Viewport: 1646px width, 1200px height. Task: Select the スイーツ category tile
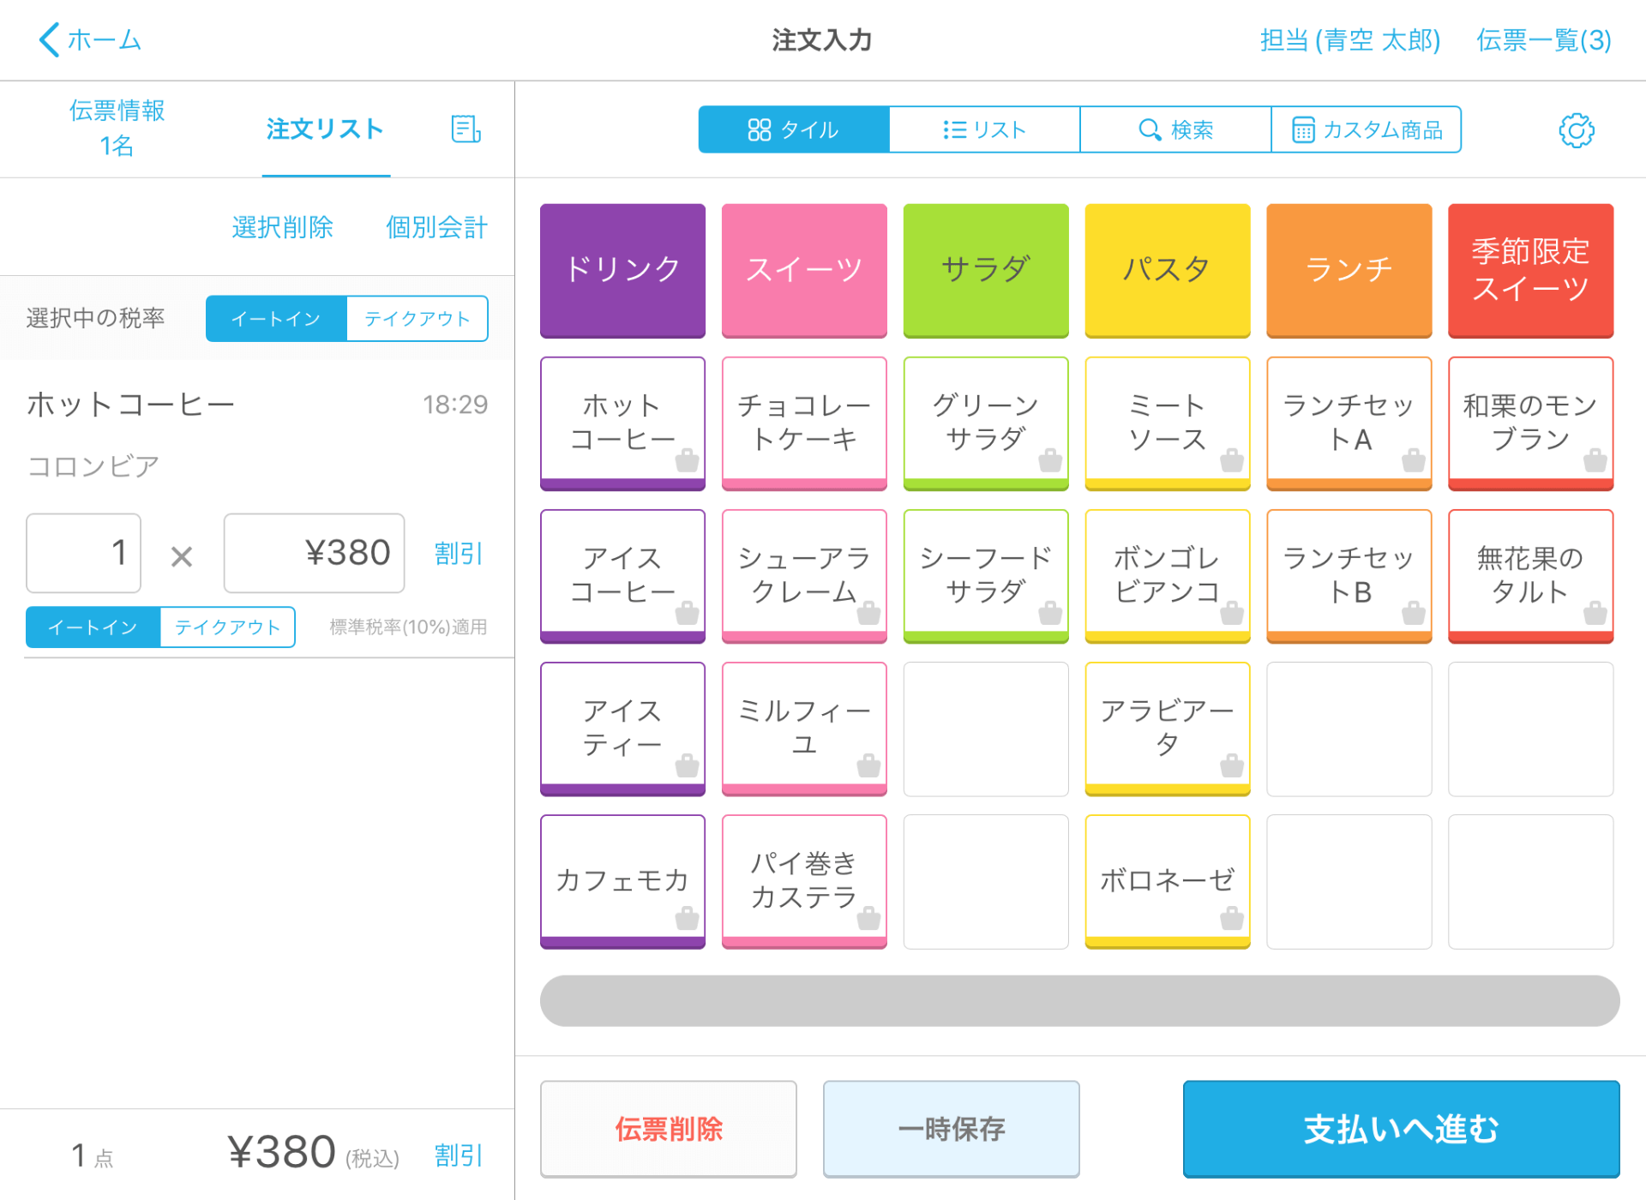click(x=804, y=270)
